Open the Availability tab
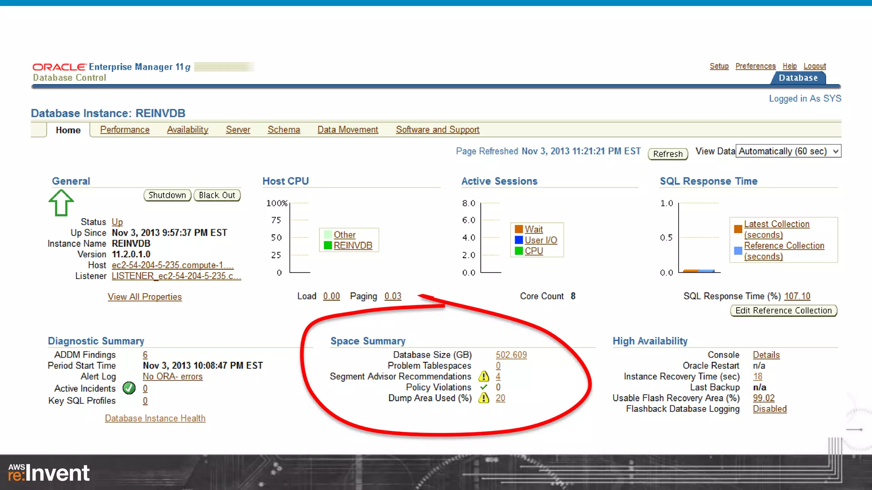872x490 pixels. pyautogui.click(x=187, y=130)
